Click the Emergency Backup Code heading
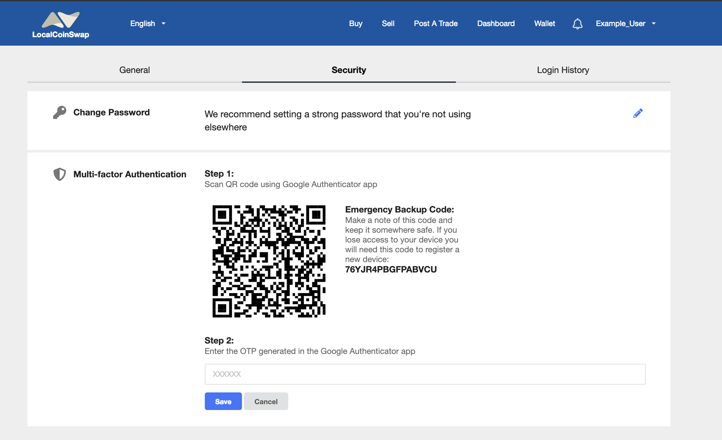722x440 pixels. pos(399,209)
